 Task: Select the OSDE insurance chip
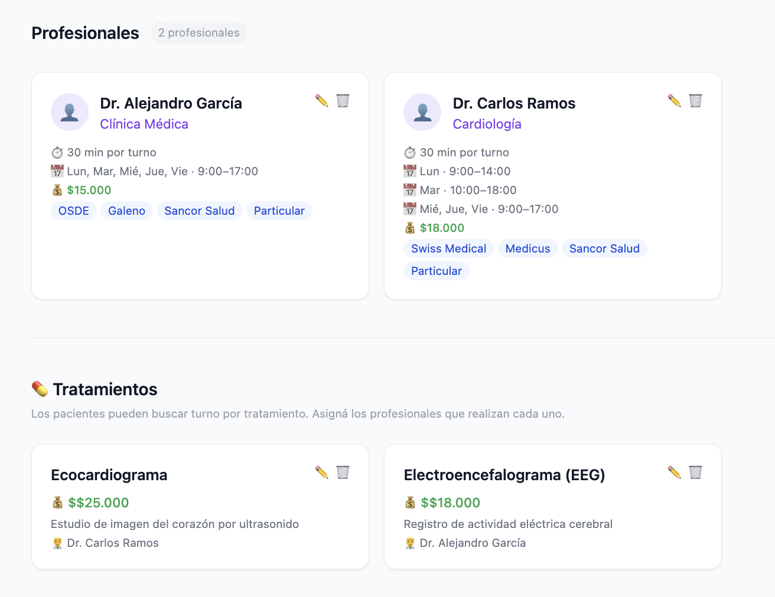(x=73, y=211)
